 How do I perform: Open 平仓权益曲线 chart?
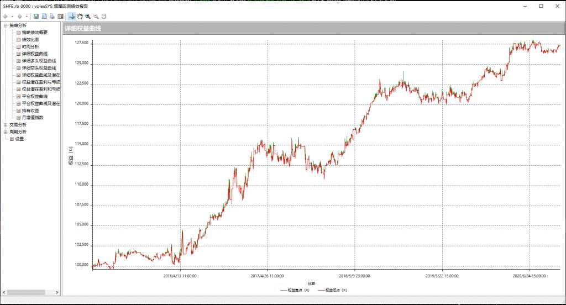coord(35,96)
